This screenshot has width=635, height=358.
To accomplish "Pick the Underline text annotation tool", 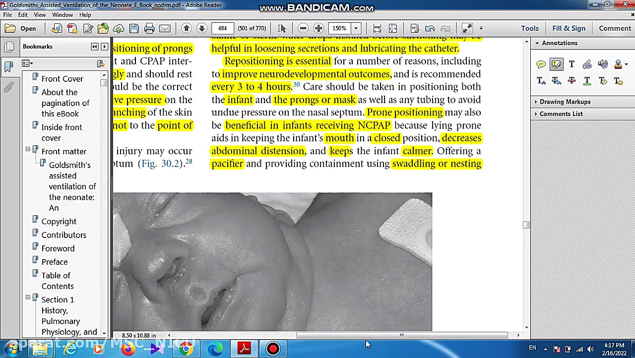I will tap(587, 81).
